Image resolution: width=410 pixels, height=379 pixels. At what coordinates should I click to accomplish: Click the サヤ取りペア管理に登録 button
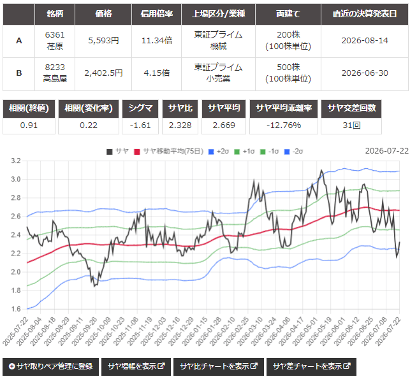coord(51,366)
